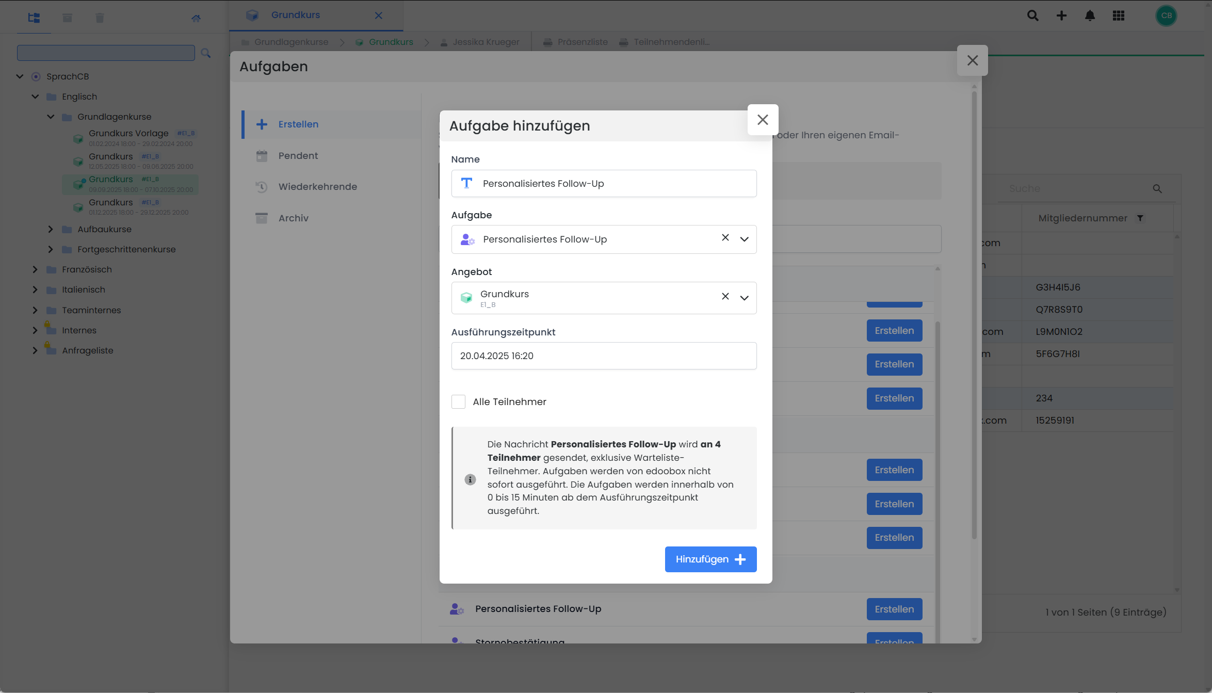The height and width of the screenshot is (693, 1212).
Task: Open the apps grid icon top right
Action: point(1119,15)
